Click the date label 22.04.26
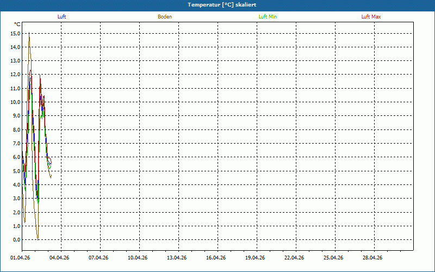The height and width of the screenshot is (272, 435). pyautogui.click(x=294, y=258)
